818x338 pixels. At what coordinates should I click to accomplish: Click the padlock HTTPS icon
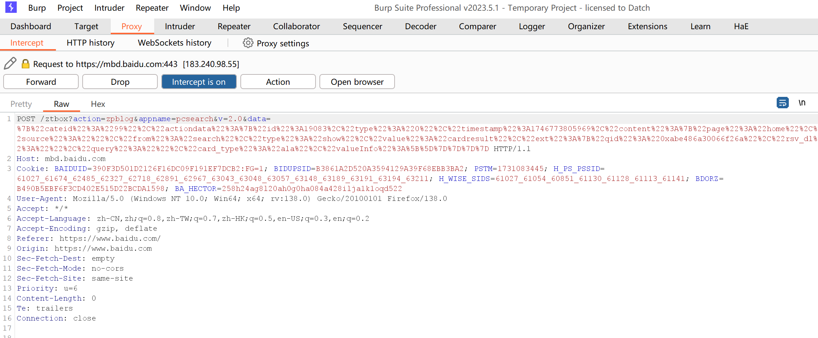point(25,64)
